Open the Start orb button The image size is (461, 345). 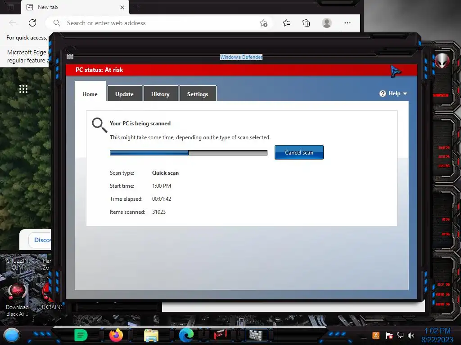tap(11, 335)
